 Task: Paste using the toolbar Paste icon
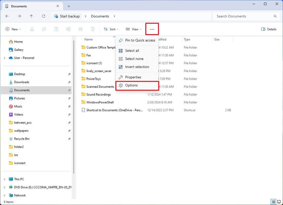pyautogui.click(x=56, y=29)
